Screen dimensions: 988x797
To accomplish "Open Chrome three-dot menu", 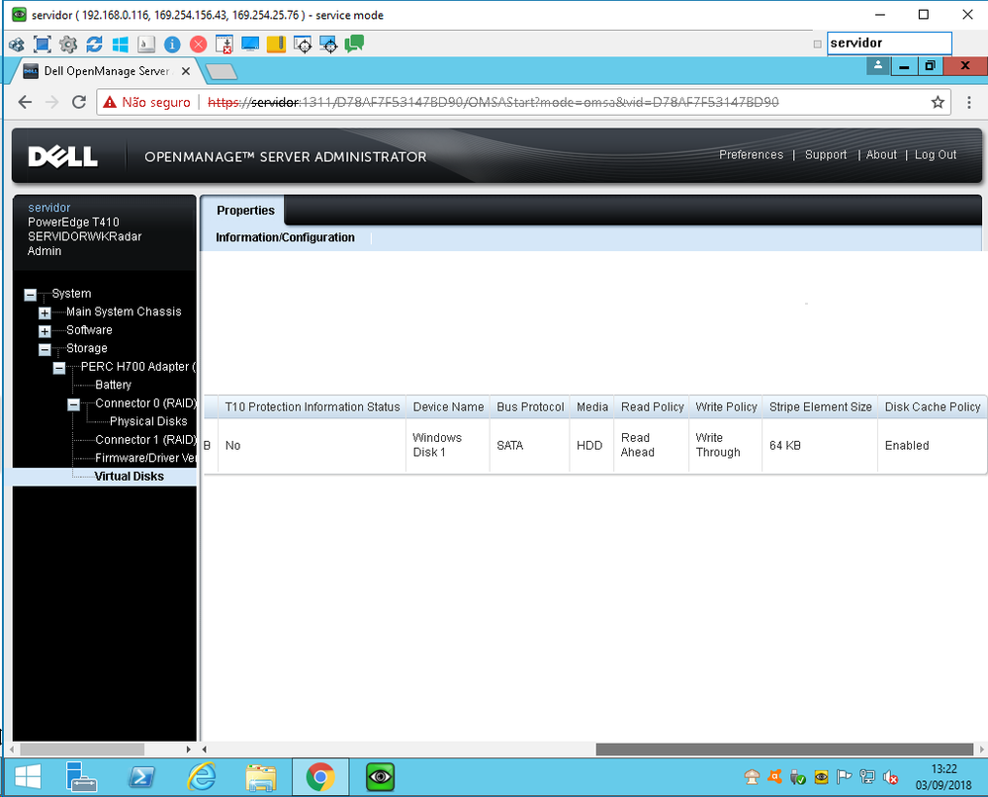I will pos(969,102).
